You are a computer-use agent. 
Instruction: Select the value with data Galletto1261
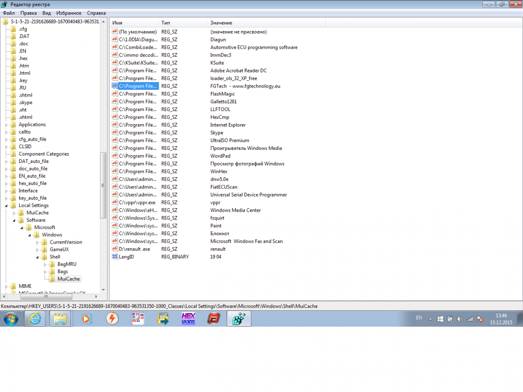coord(224,101)
